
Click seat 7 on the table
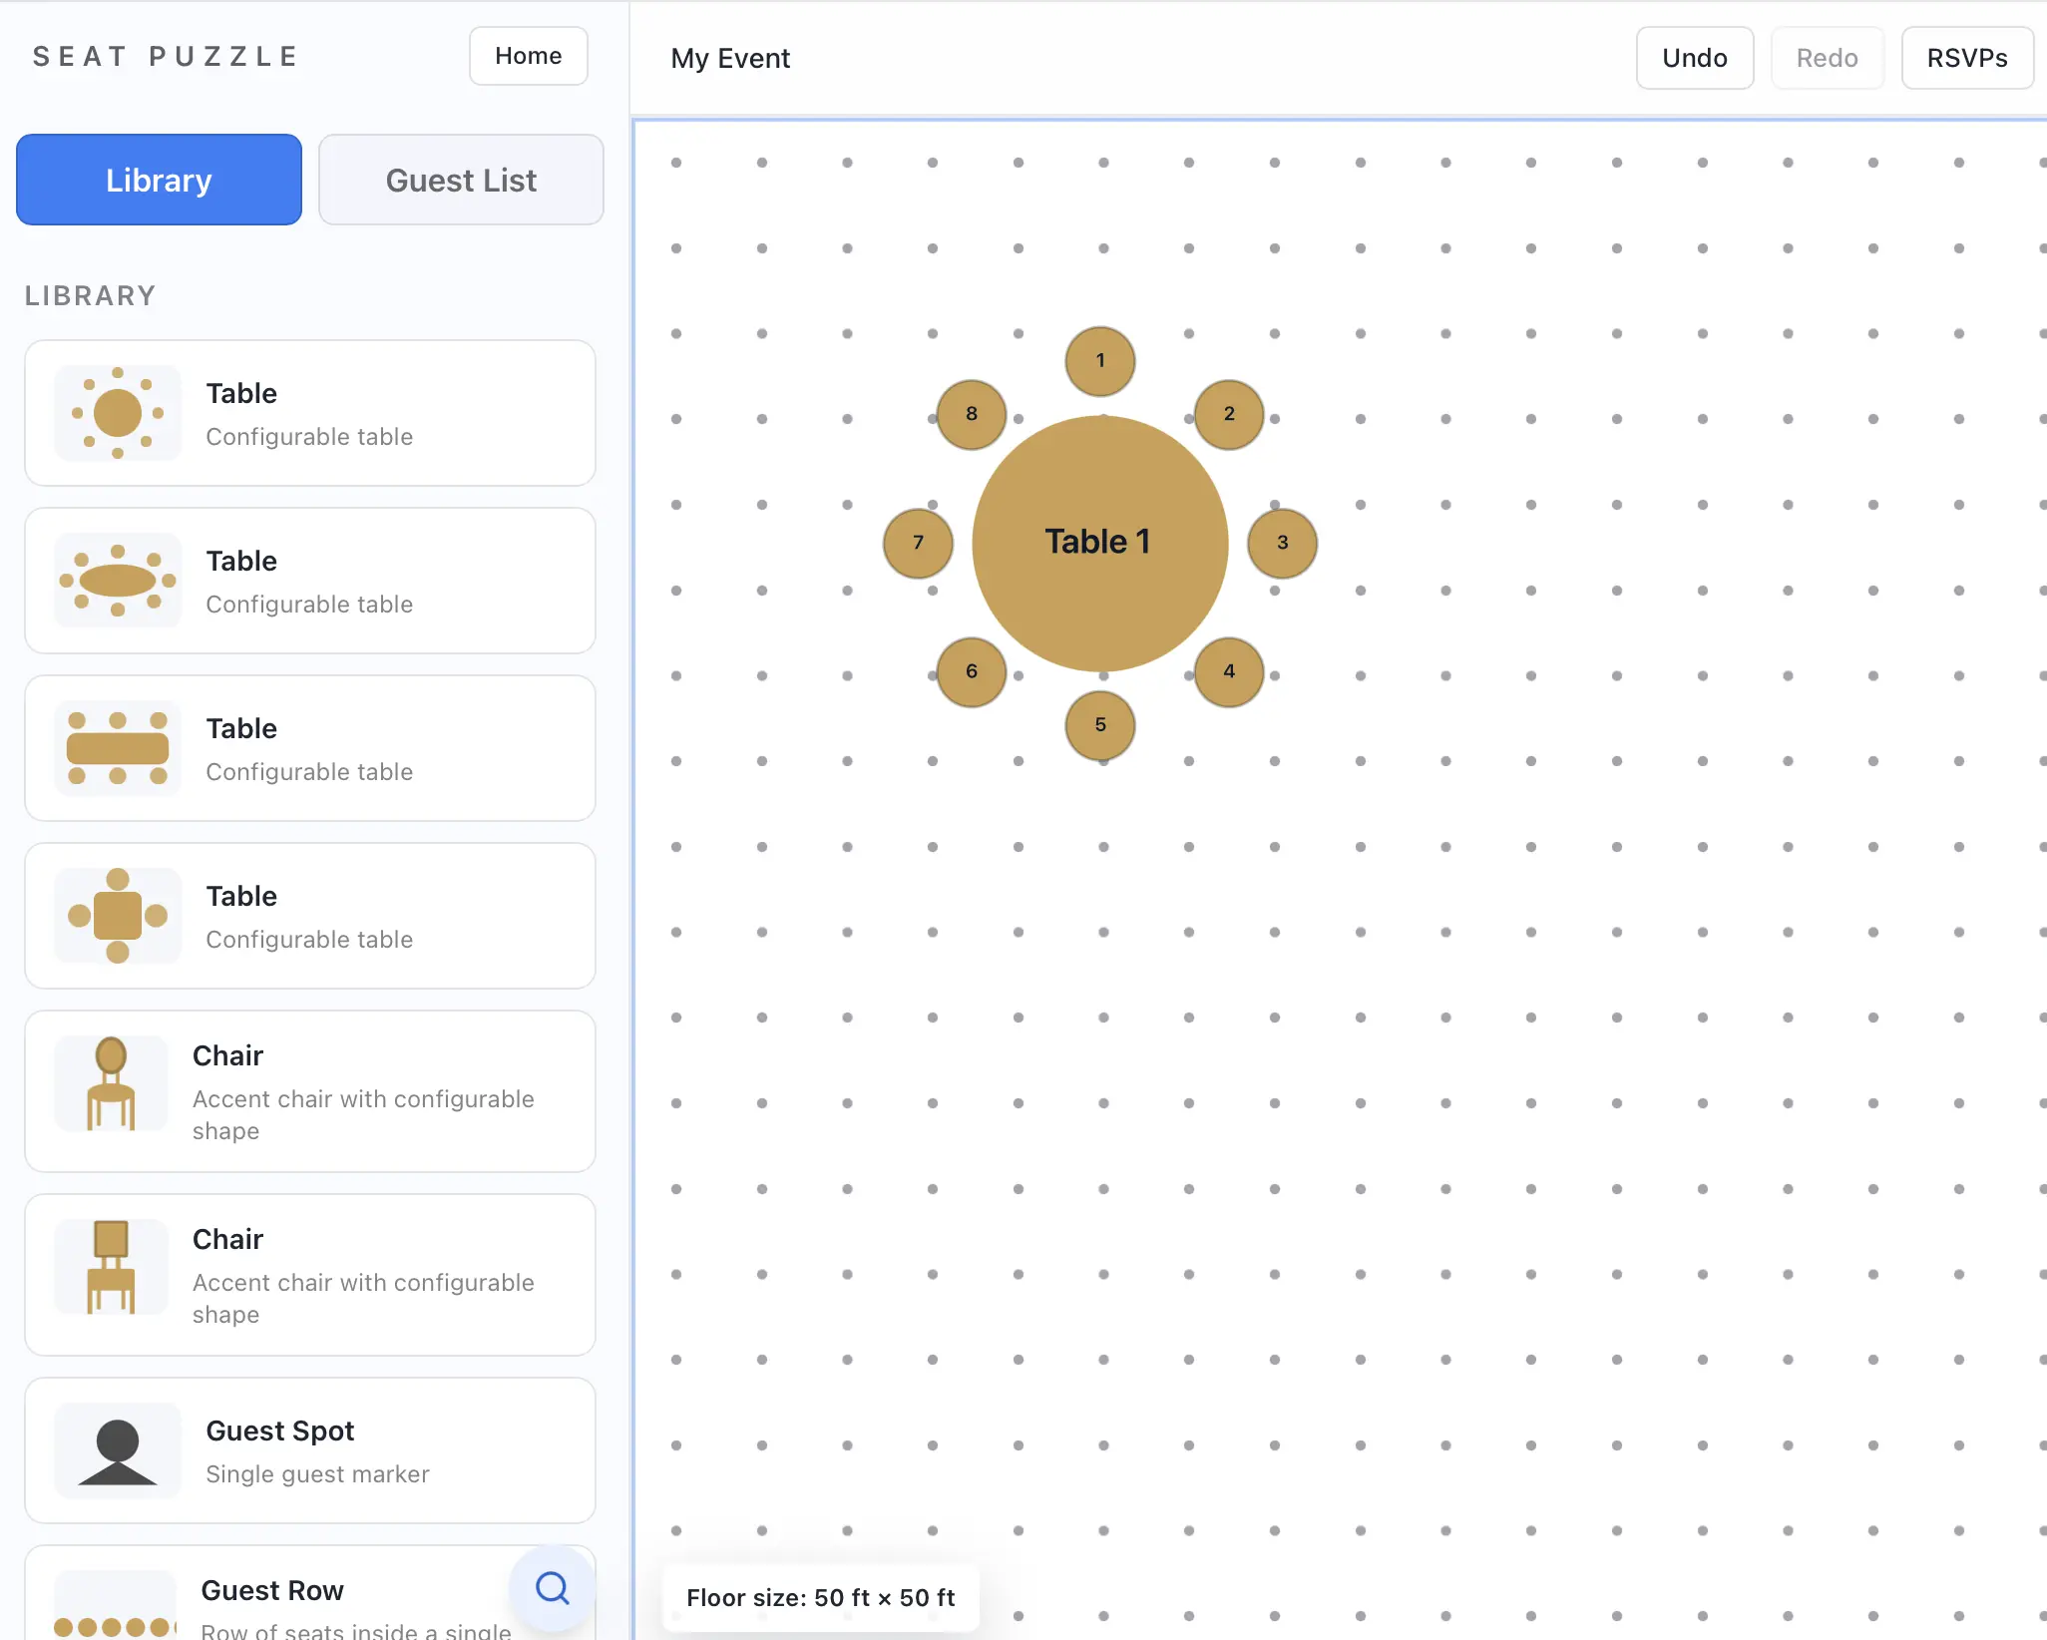(x=918, y=544)
